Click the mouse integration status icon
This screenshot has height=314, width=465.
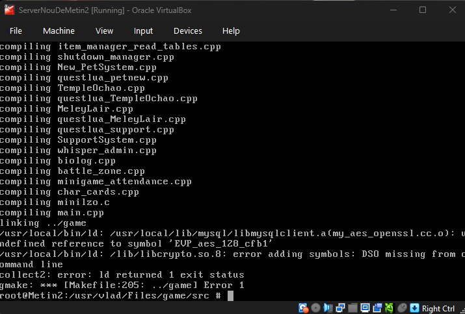pyautogui.click(x=402, y=308)
